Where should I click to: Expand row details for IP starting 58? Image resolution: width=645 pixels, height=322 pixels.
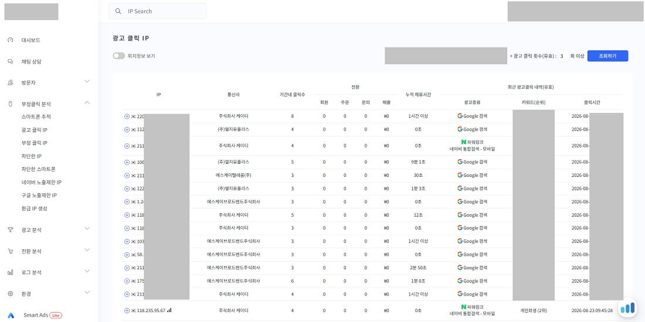coord(127,255)
